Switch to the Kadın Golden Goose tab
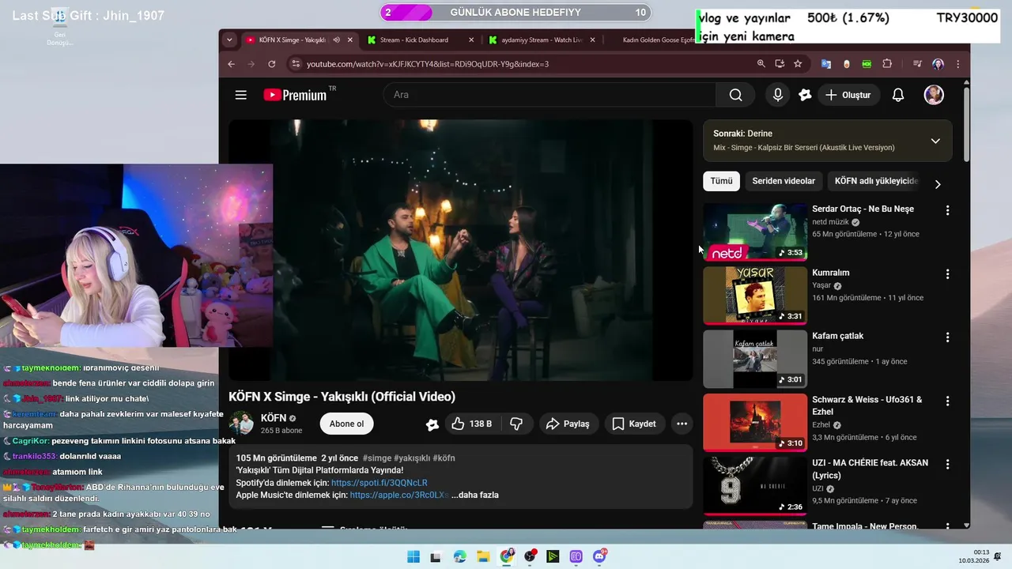The height and width of the screenshot is (569, 1012). (650, 40)
